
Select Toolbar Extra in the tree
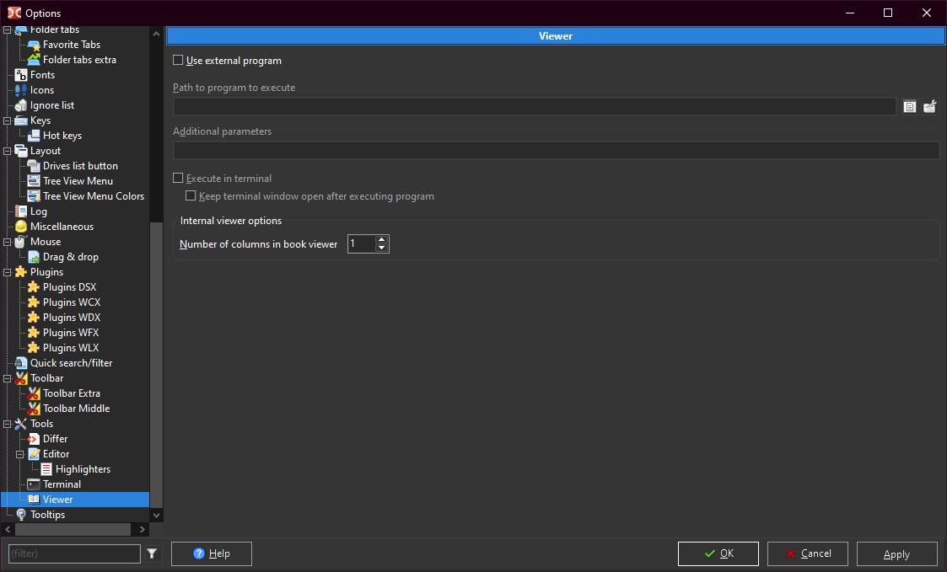click(72, 393)
